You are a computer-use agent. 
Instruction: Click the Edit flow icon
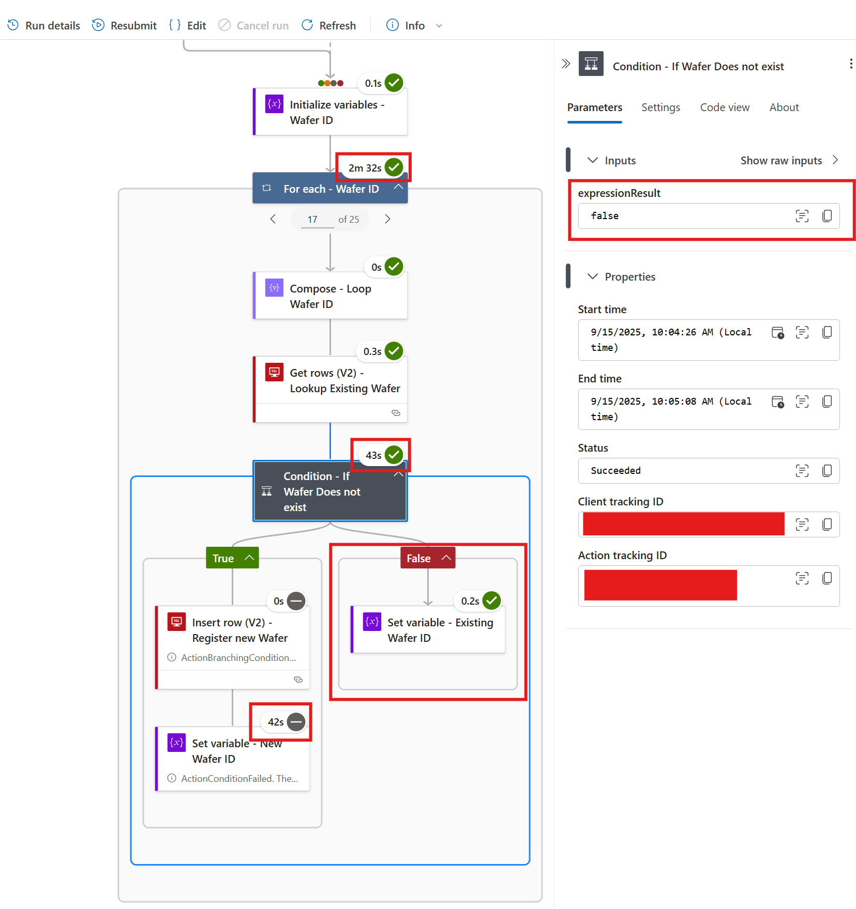point(174,25)
